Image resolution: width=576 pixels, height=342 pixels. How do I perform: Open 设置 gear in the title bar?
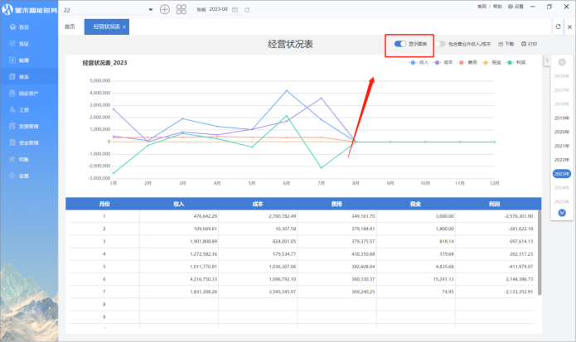[x=515, y=7]
